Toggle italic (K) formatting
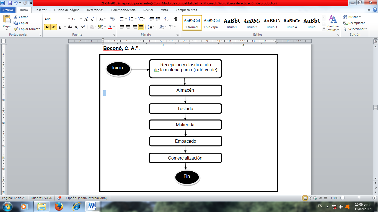 54,27
